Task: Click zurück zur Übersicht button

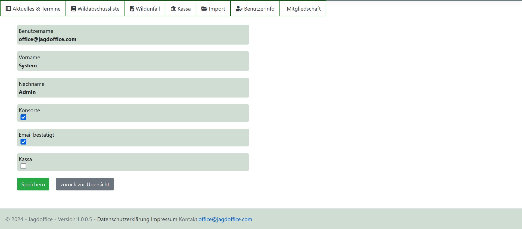Action: click(85, 184)
